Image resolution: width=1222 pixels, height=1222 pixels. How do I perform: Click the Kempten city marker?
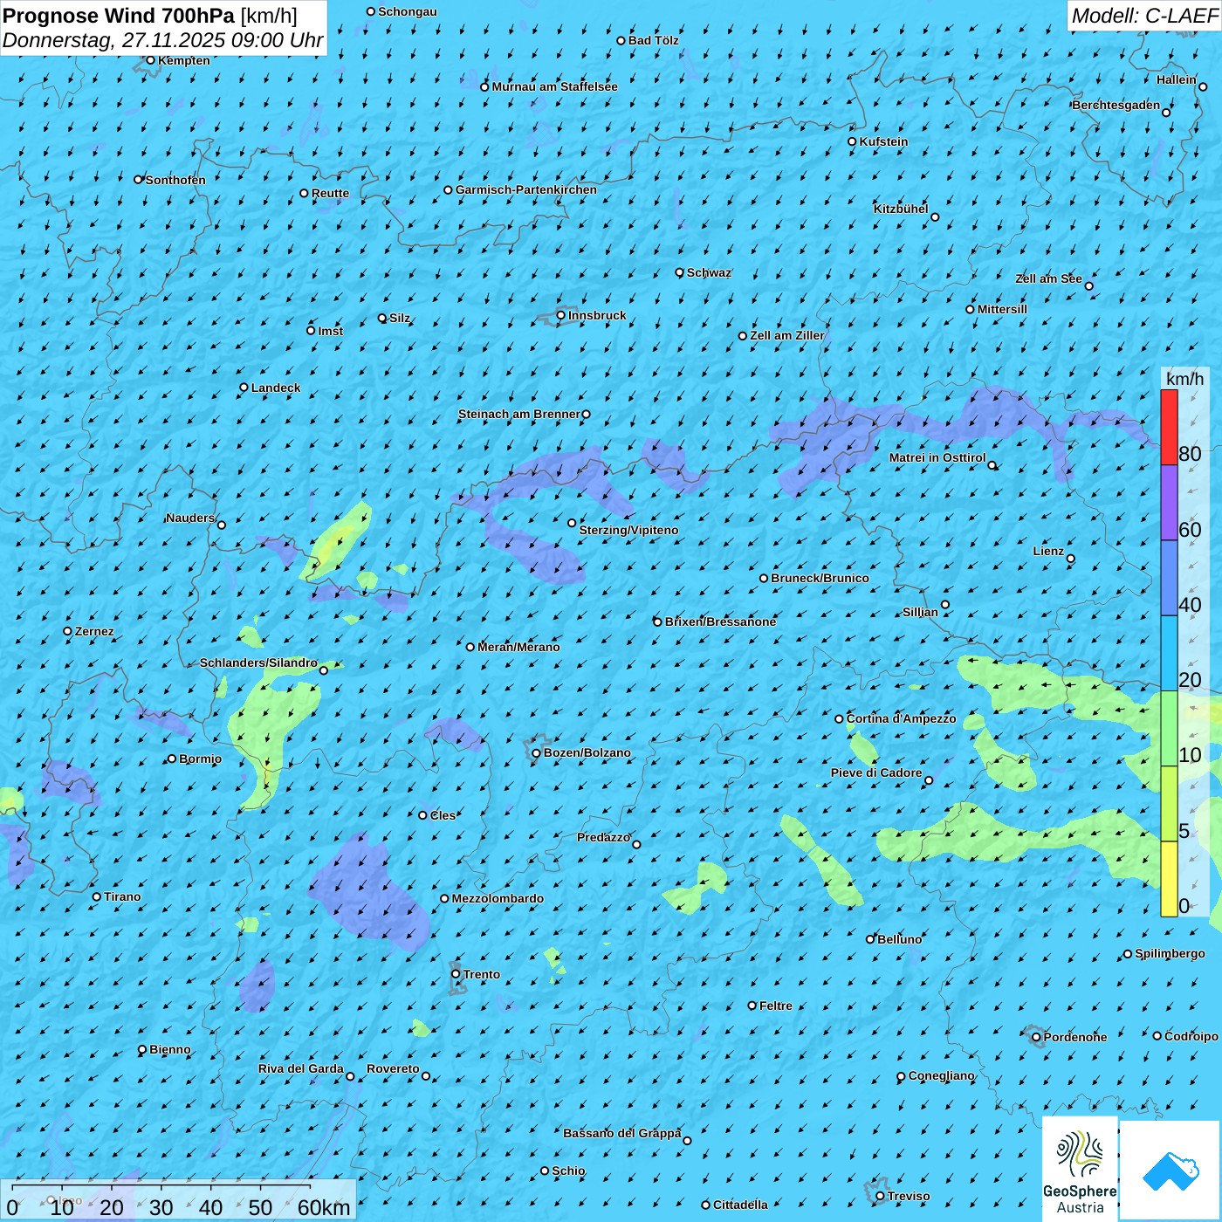(x=151, y=60)
